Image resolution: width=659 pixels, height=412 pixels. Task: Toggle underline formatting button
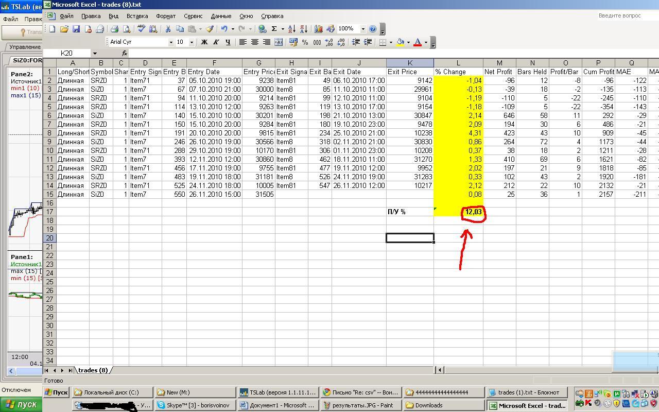[228, 42]
